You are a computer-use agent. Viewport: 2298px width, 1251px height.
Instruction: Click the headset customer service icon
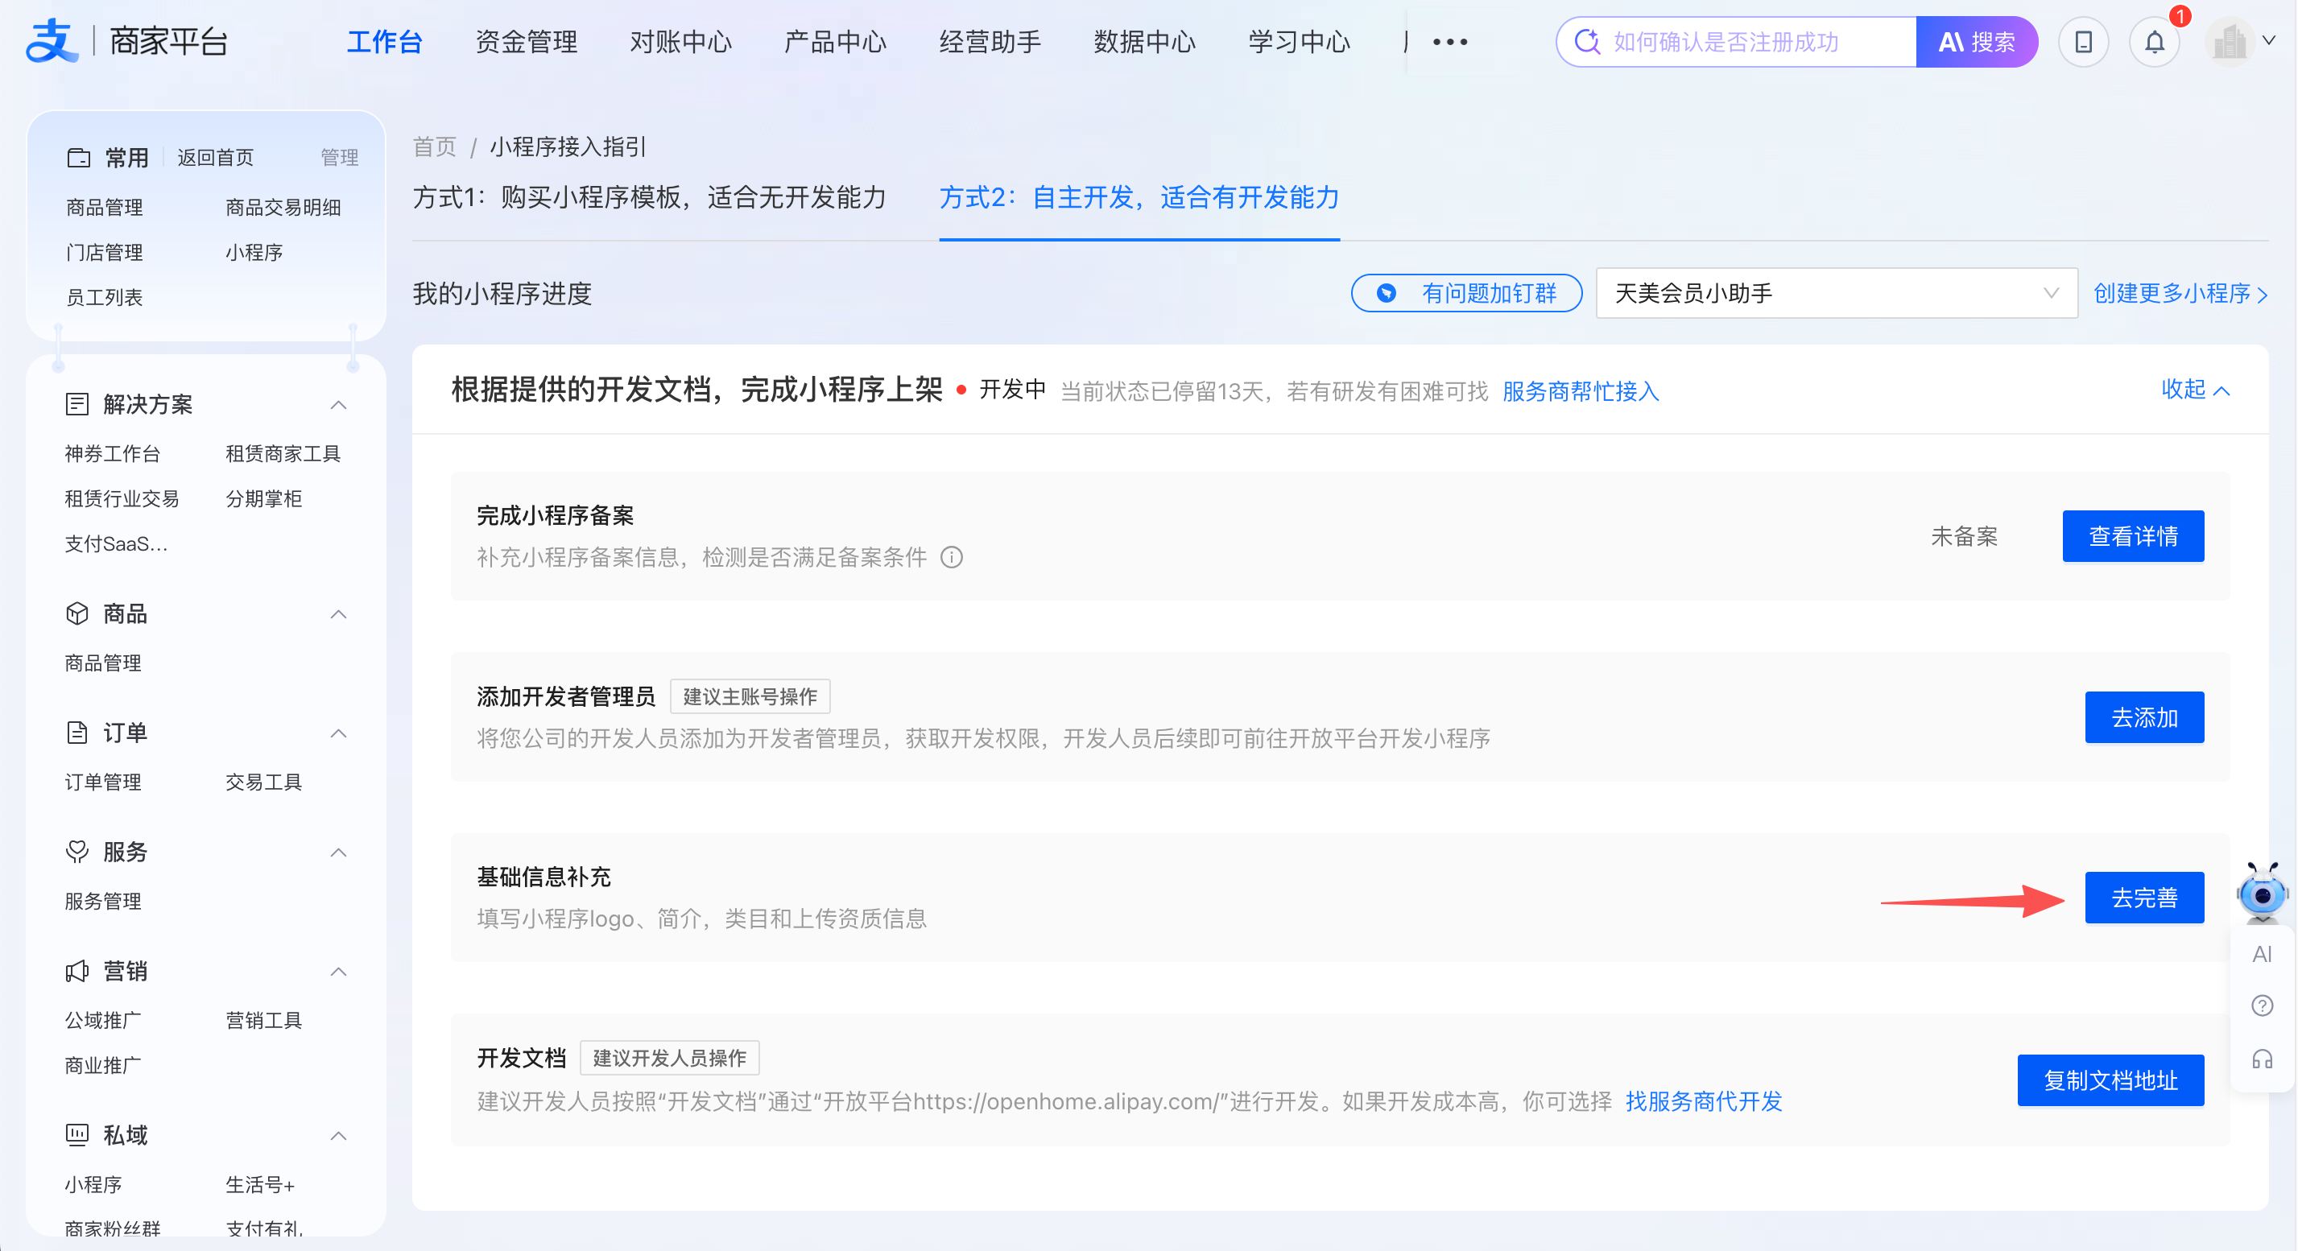[x=2262, y=1059]
